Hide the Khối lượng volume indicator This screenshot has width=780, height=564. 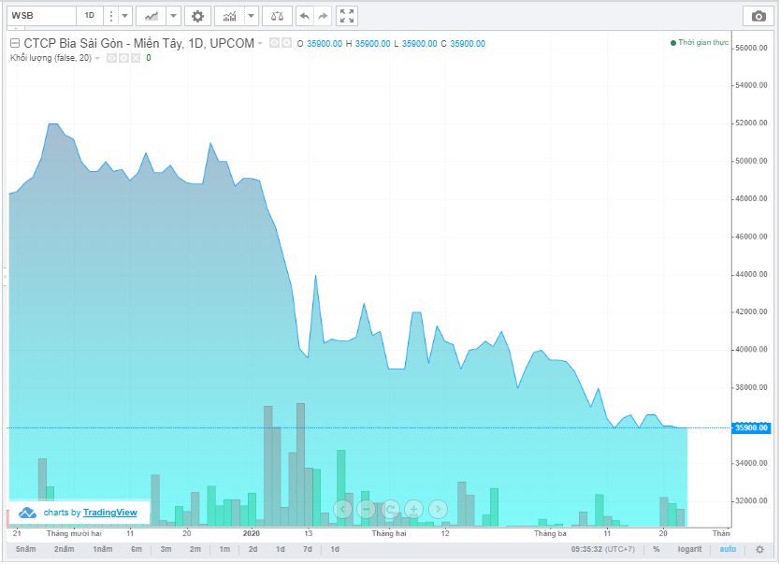point(111,58)
